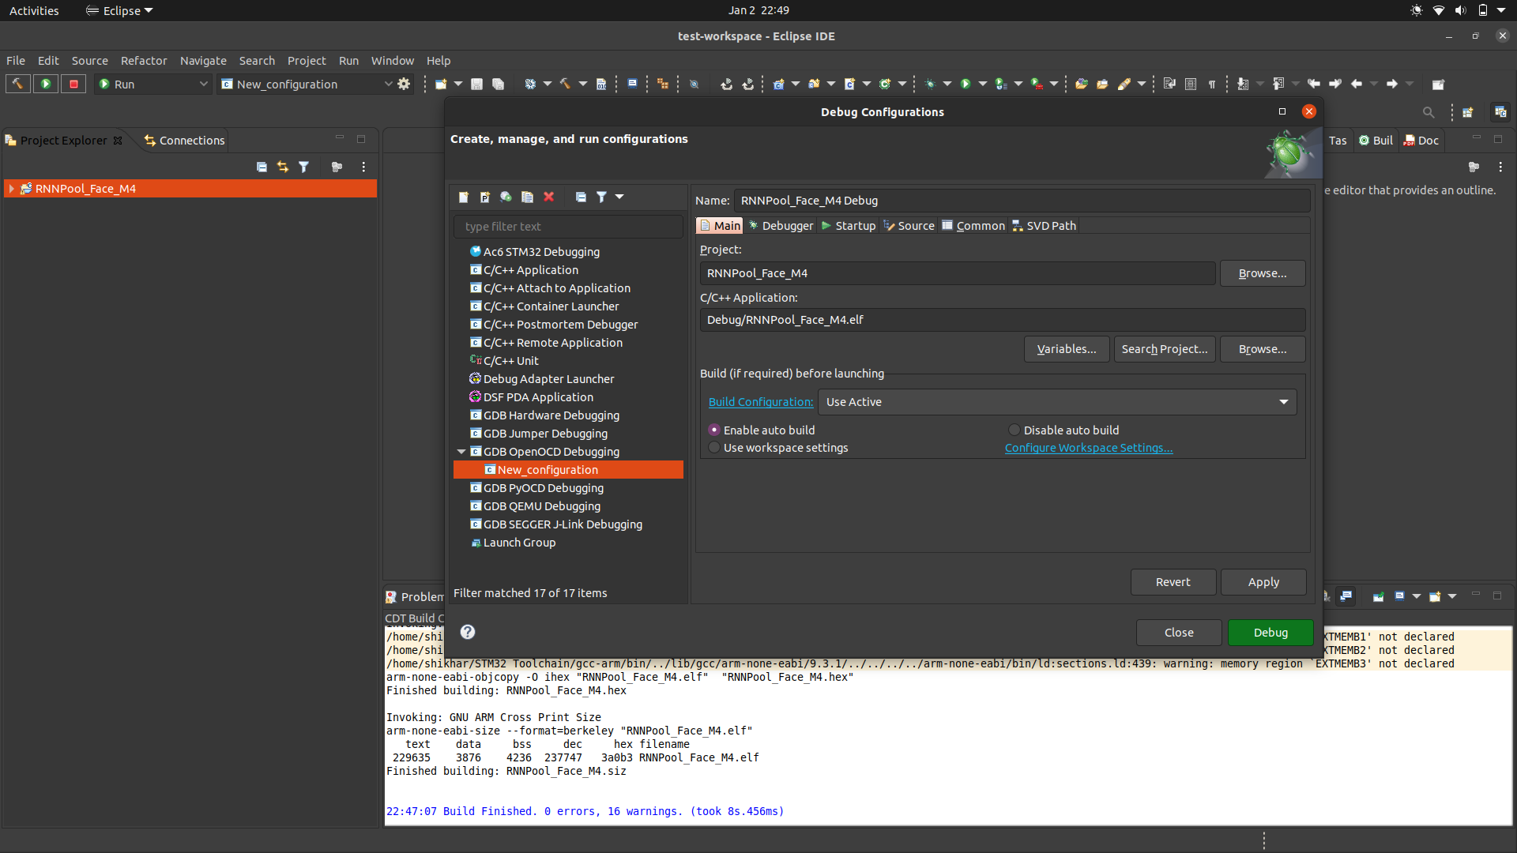Select the Disable auto build radio button
The height and width of the screenshot is (853, 1517).
(1014, 430)
